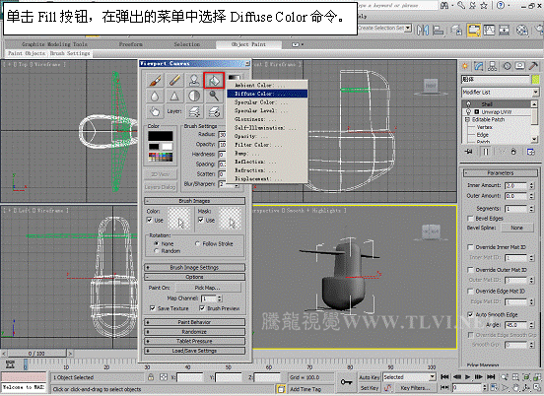544x396 pixels.
Task: Open the Create tab sun icon in command panel
Action: (465, 66)
